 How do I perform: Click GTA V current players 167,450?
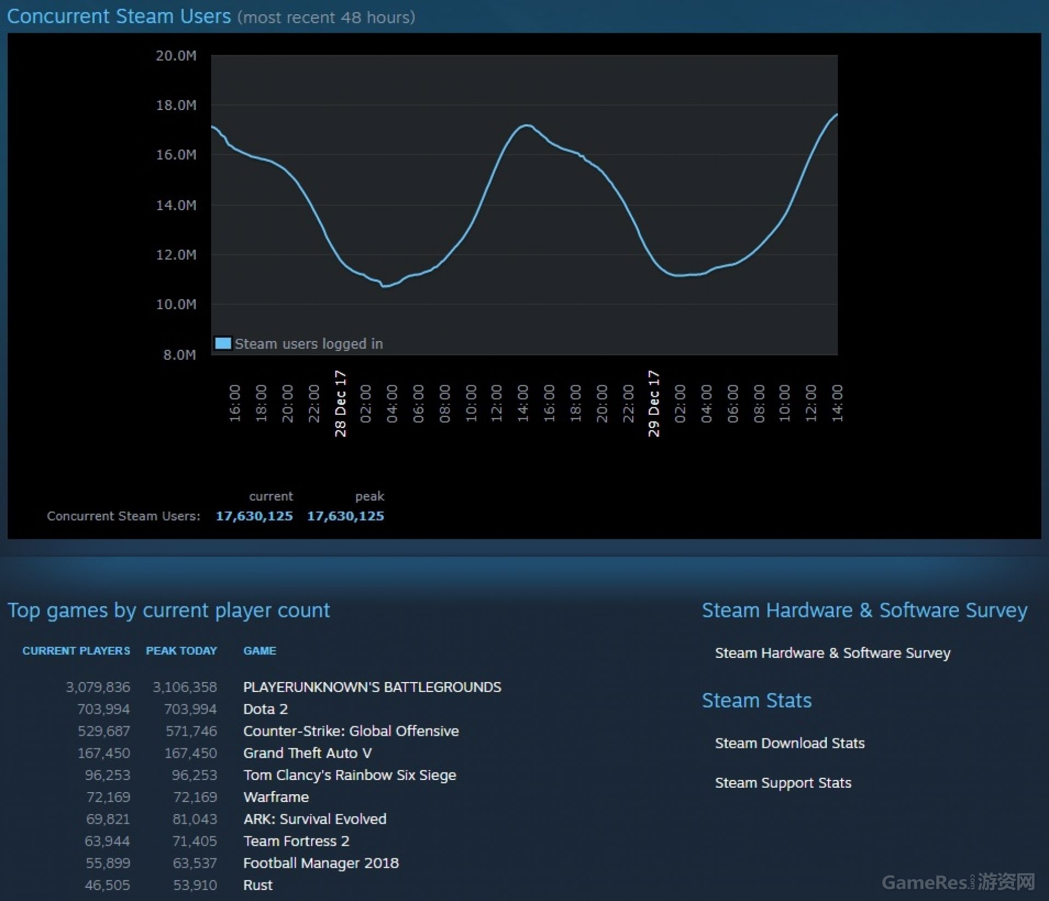pyautogui.click(x=103, y=753)
